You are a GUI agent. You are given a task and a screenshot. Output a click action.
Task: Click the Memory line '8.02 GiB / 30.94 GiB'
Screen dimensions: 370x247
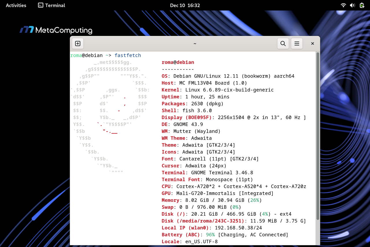212,200
